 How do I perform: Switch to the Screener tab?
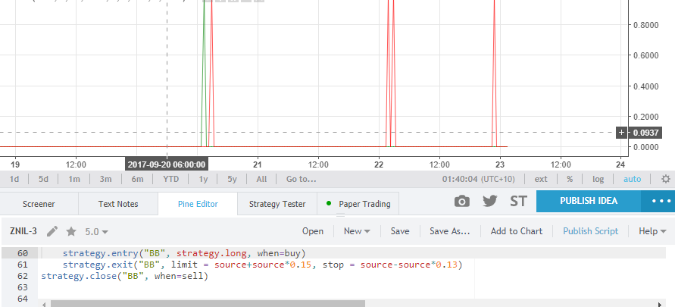click(39, 204)
